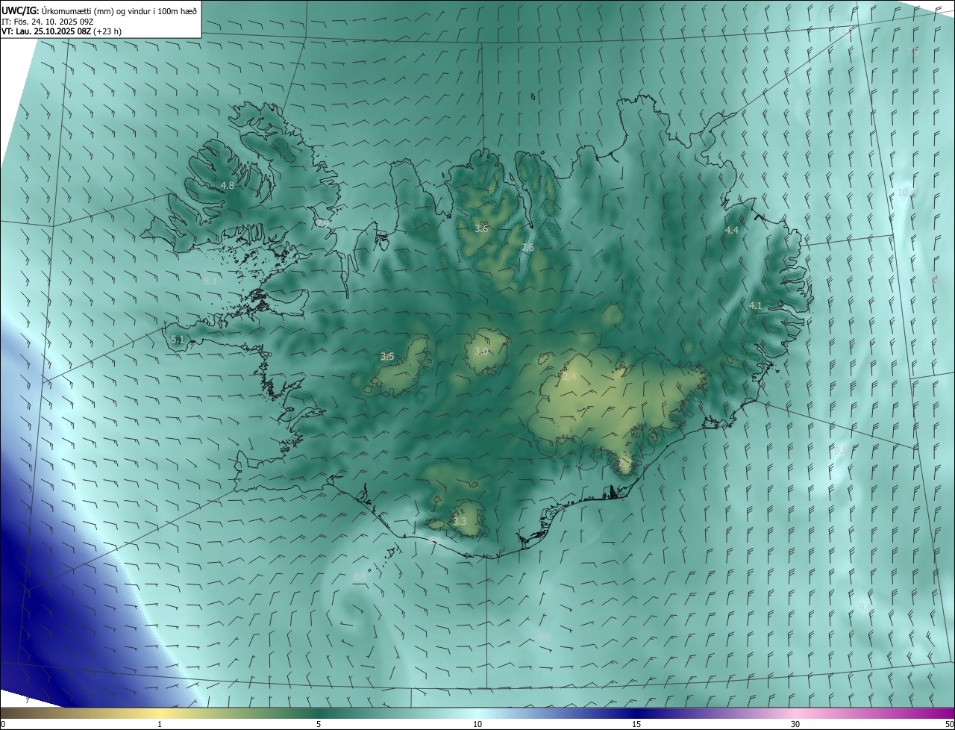Click the 15 tick label on the color scale

click(x=636, y=724)
